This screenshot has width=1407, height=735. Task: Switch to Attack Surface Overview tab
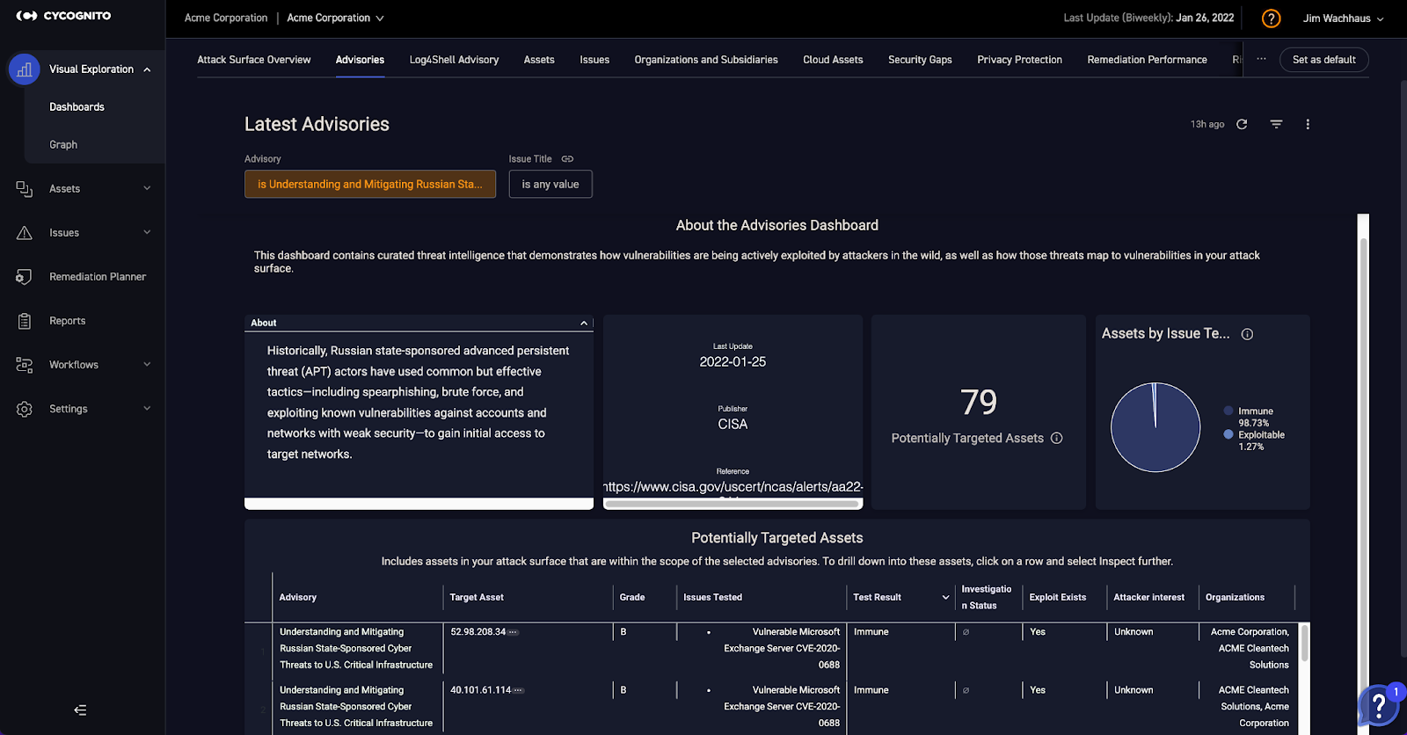click(254, 60)
